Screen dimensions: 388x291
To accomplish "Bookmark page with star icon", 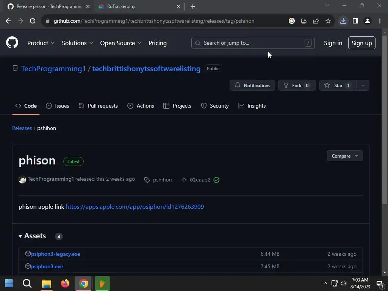I will 328,21.
